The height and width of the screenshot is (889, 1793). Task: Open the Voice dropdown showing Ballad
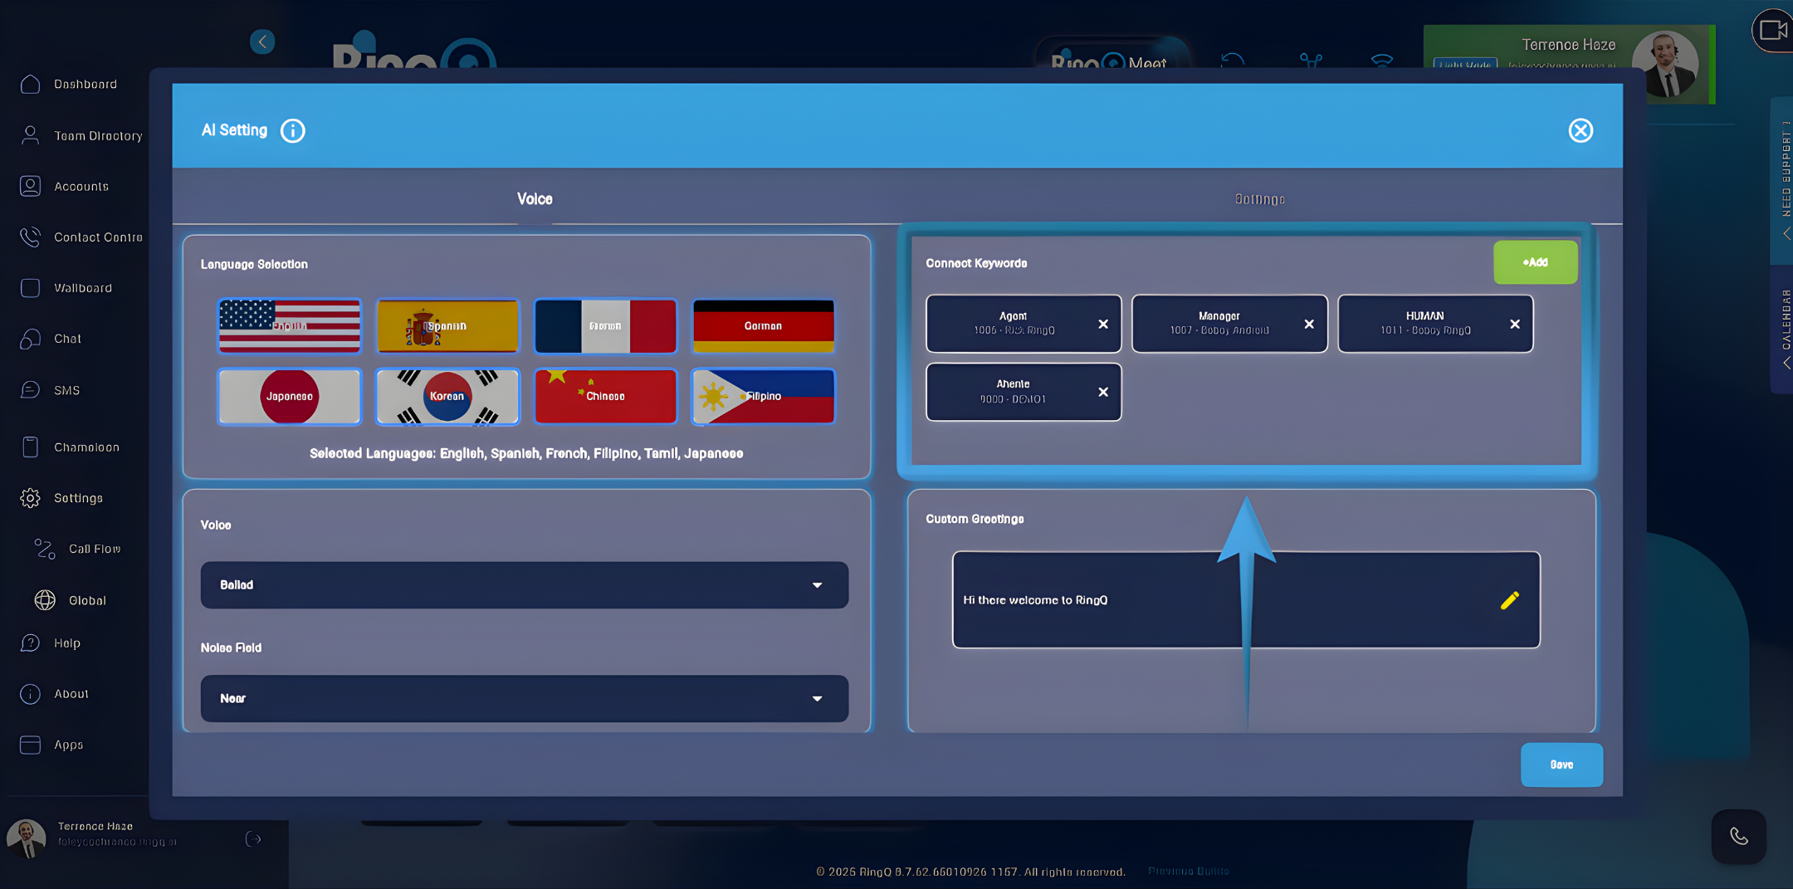[524, 585]
